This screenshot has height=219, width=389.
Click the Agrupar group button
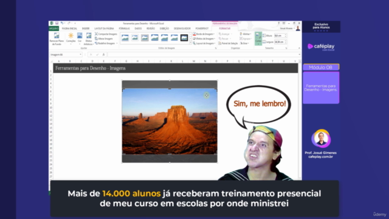point(246,39)
